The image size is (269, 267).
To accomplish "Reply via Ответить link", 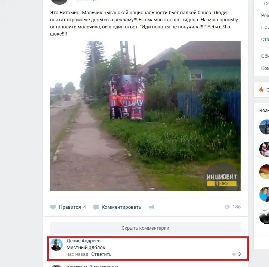I will pos(101,254).
